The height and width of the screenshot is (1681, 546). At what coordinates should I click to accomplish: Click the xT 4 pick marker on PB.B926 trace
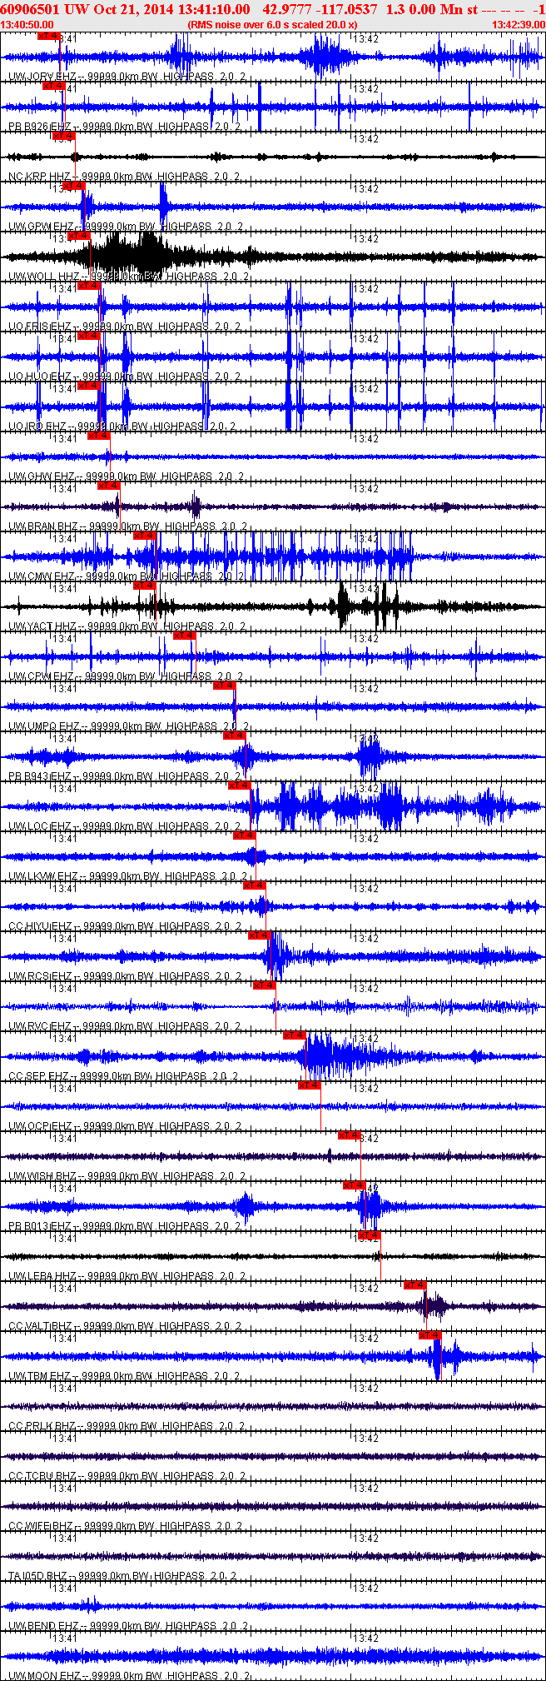pos(54,86)
